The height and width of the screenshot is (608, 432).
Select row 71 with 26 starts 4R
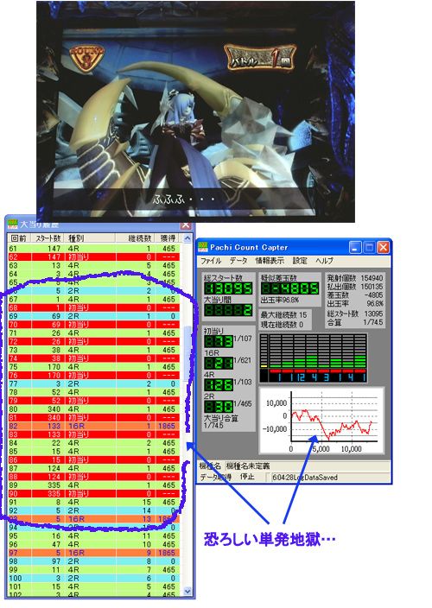tap(94, 333)
